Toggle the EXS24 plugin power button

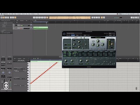[64, 34]
